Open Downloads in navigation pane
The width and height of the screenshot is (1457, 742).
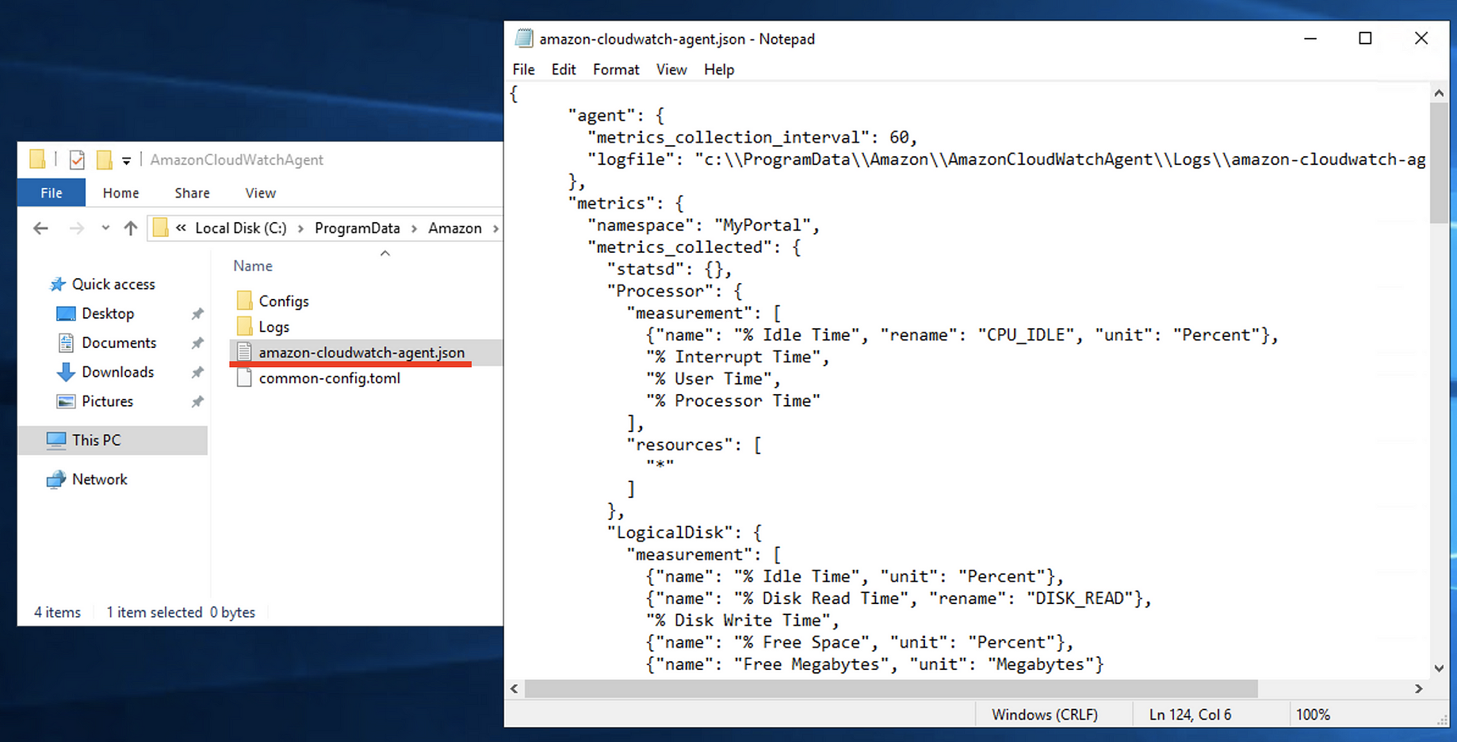pos(117,373)
